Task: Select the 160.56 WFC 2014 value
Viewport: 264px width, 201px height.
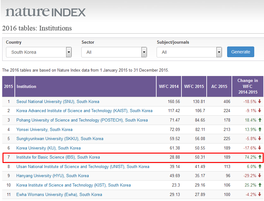Action: pos(174,101)
